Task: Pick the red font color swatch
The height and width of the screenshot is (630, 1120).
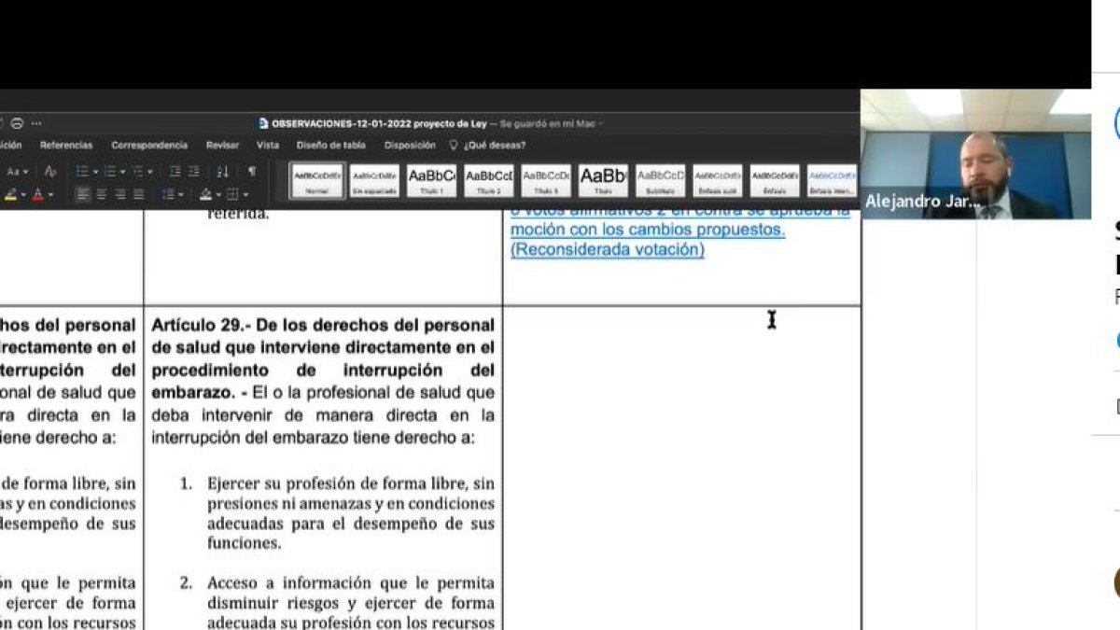Action: (x=38, y=195)
